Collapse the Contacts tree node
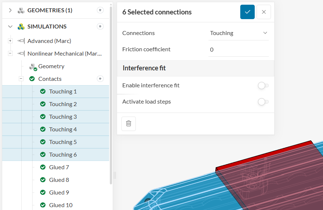323x210 pixels. tap(21, 79)
